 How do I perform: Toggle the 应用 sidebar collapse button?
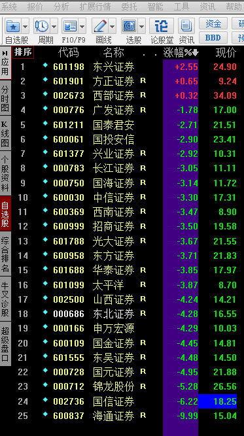point(5,63)
